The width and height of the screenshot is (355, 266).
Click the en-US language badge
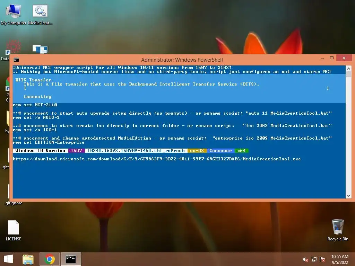[197, 151]
